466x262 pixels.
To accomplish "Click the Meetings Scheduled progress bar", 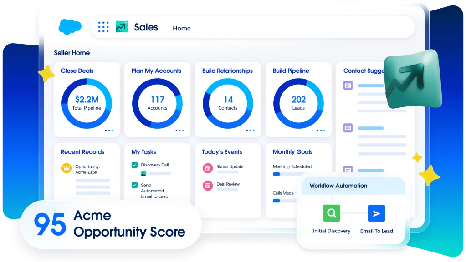I will [x=285, y=174].
